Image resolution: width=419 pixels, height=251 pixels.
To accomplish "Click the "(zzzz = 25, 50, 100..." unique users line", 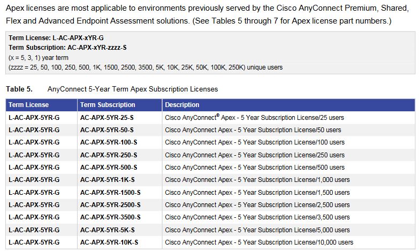I will pyautogui.click(x=146, y=67).
